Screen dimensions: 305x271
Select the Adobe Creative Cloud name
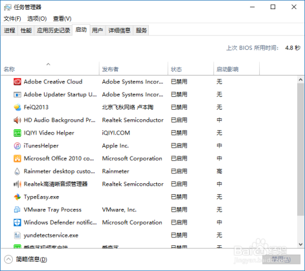pos(53,82)
